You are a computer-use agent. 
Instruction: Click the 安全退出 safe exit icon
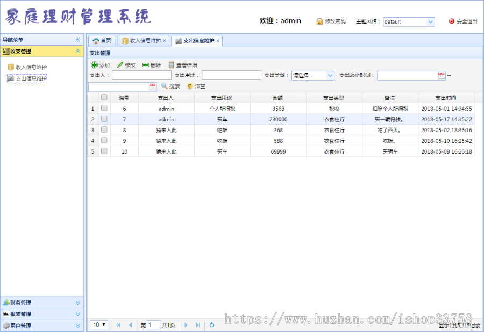coord(452,22)
